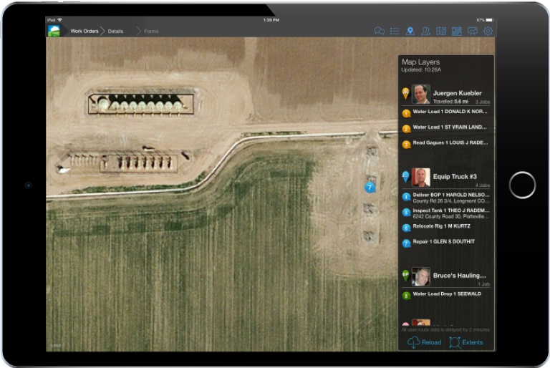Open job Water Load 1 ST VRAIN LAND...
This screenshot has height=368, width=550.
coord(450,127)
